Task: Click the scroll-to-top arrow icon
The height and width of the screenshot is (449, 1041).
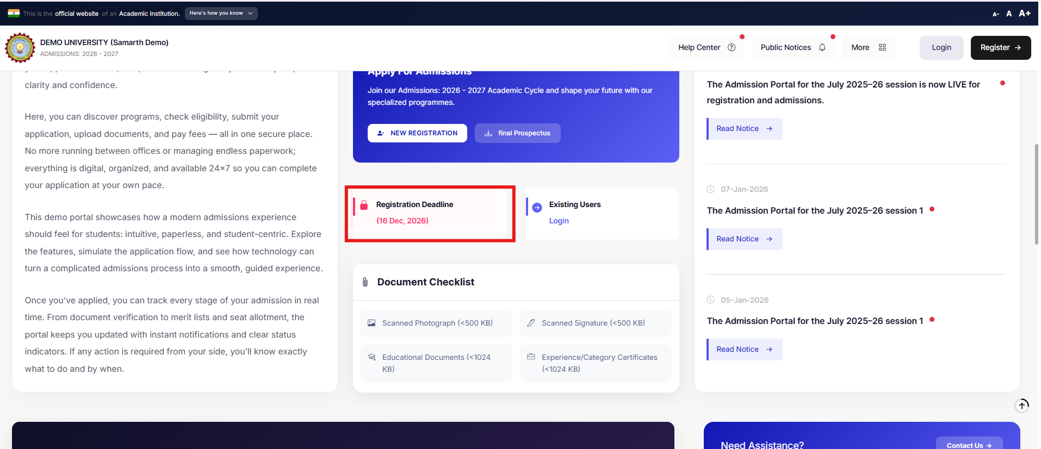Action: [1021, 405]
